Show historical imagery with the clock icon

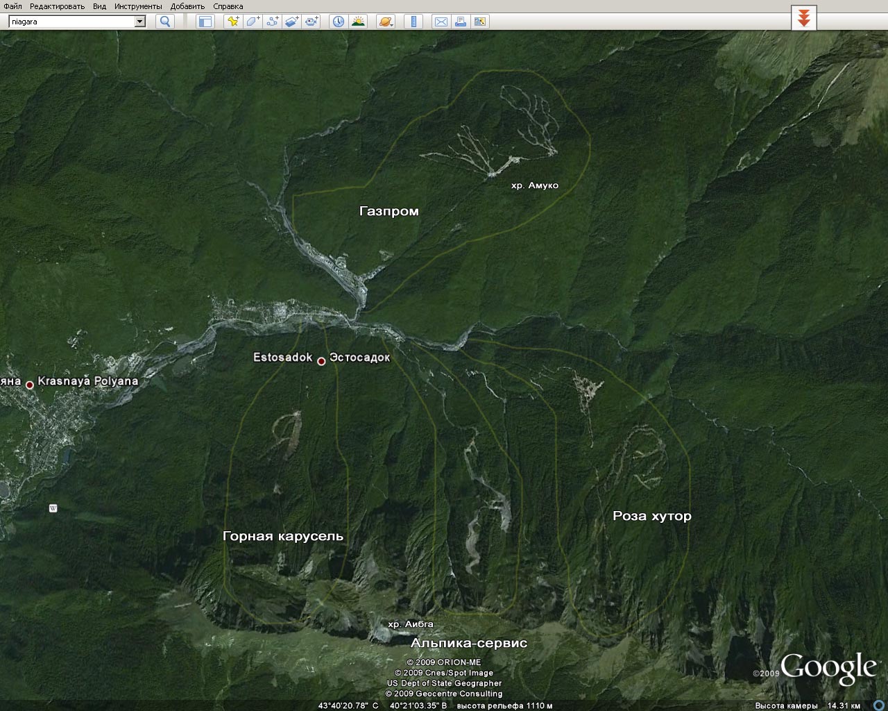(x=338, y=22)
